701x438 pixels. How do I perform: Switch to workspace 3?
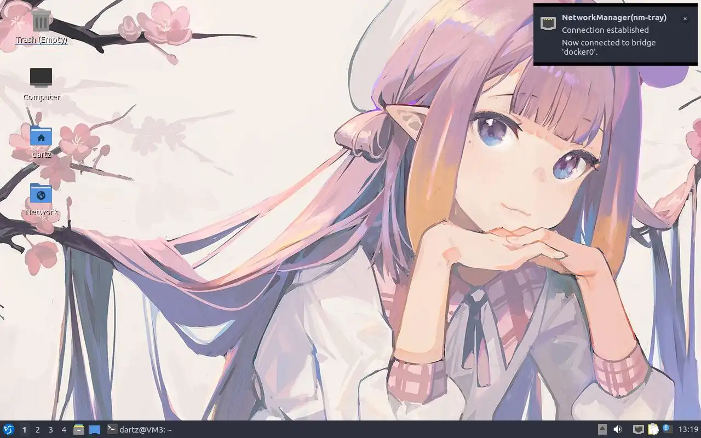coord(50,430)
